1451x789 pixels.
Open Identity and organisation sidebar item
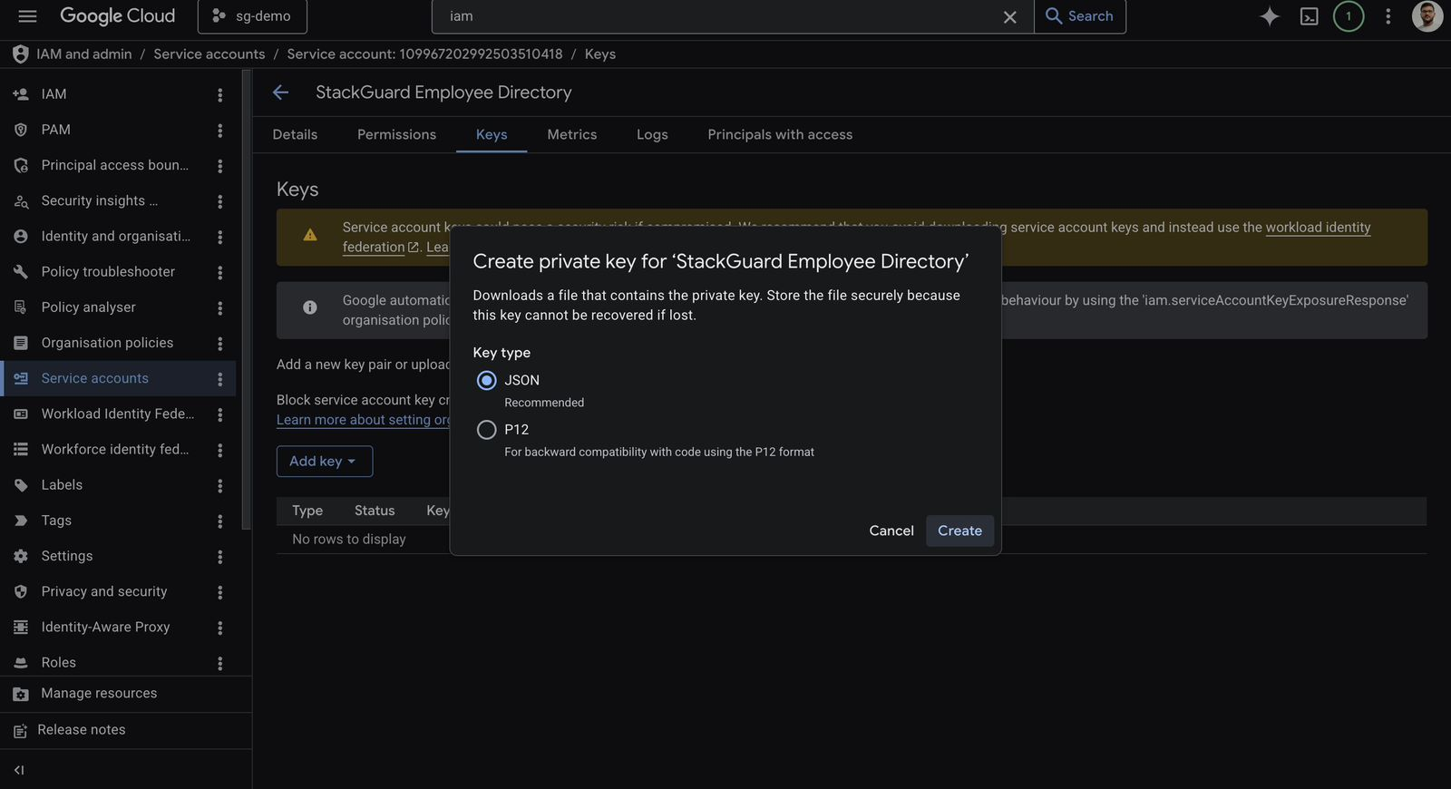coord(115,237)
